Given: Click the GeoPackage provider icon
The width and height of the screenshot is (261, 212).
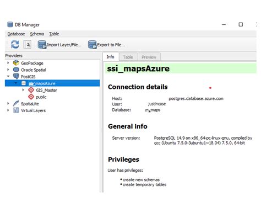Looking at the screenshot, I should click(16, 63).
